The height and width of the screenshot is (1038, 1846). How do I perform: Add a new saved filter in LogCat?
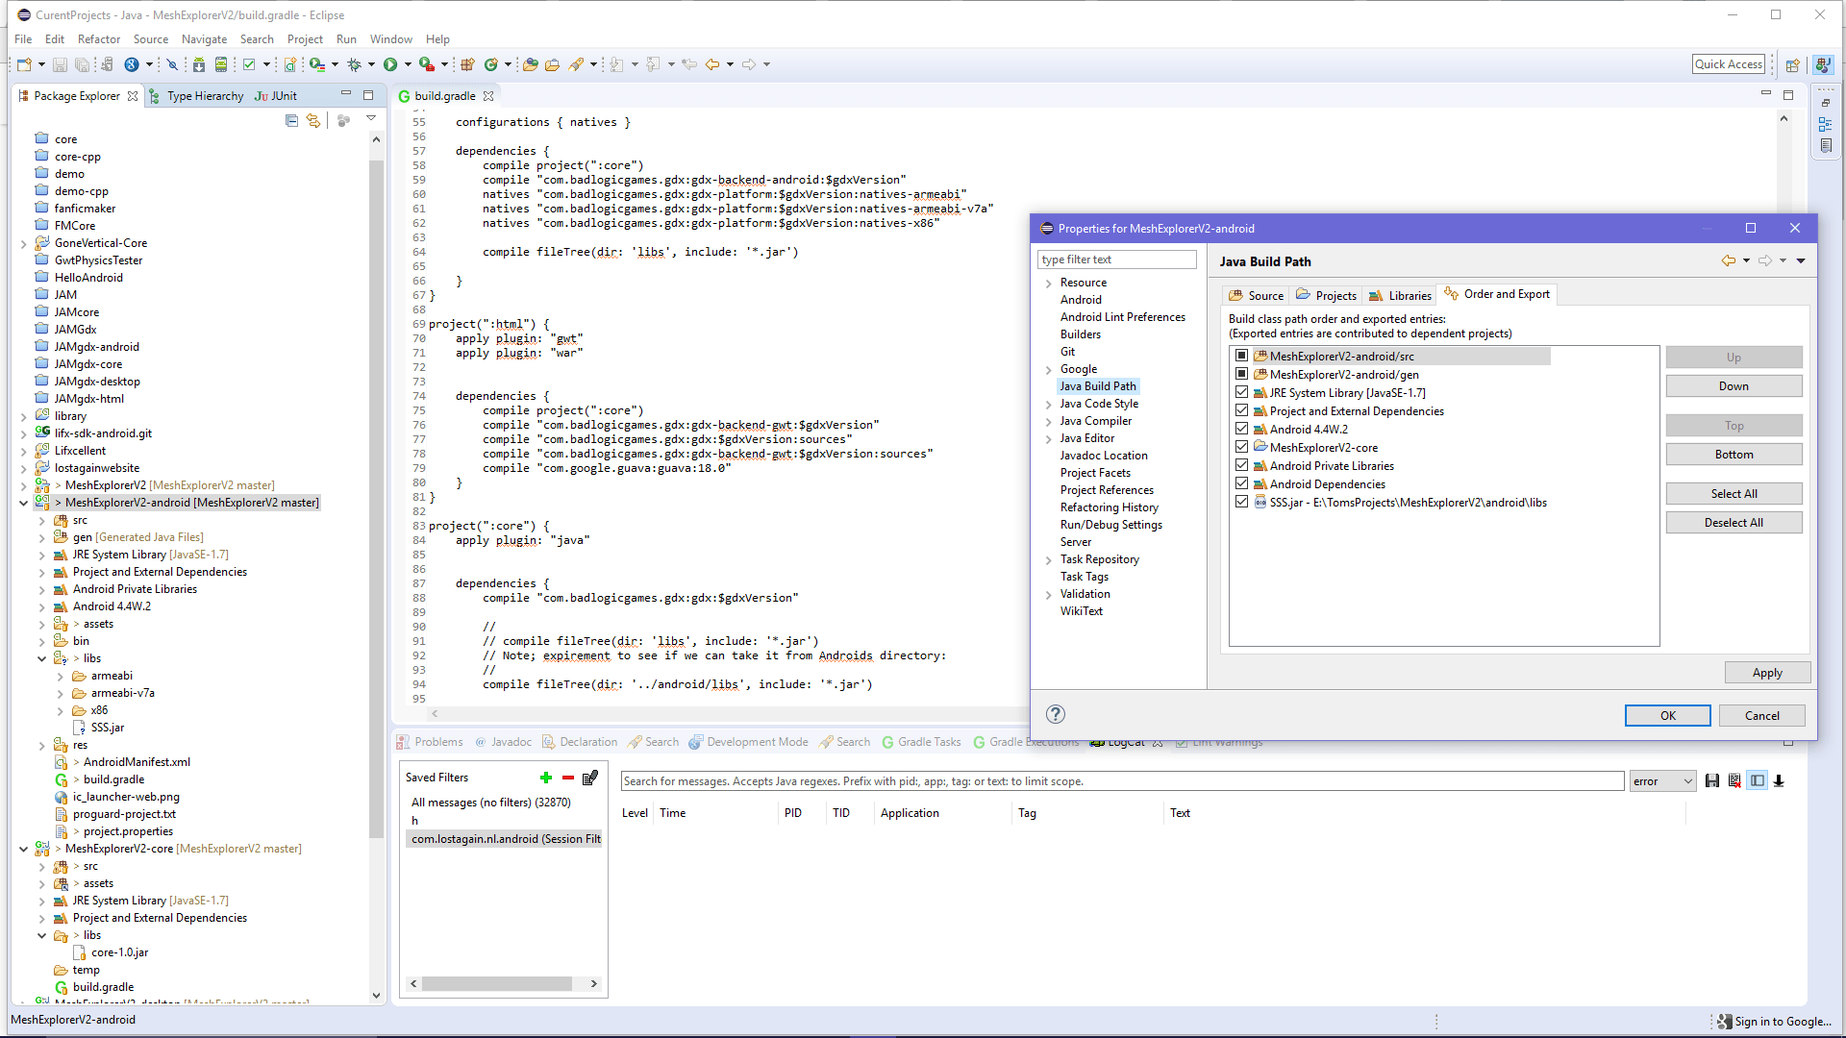546,778
